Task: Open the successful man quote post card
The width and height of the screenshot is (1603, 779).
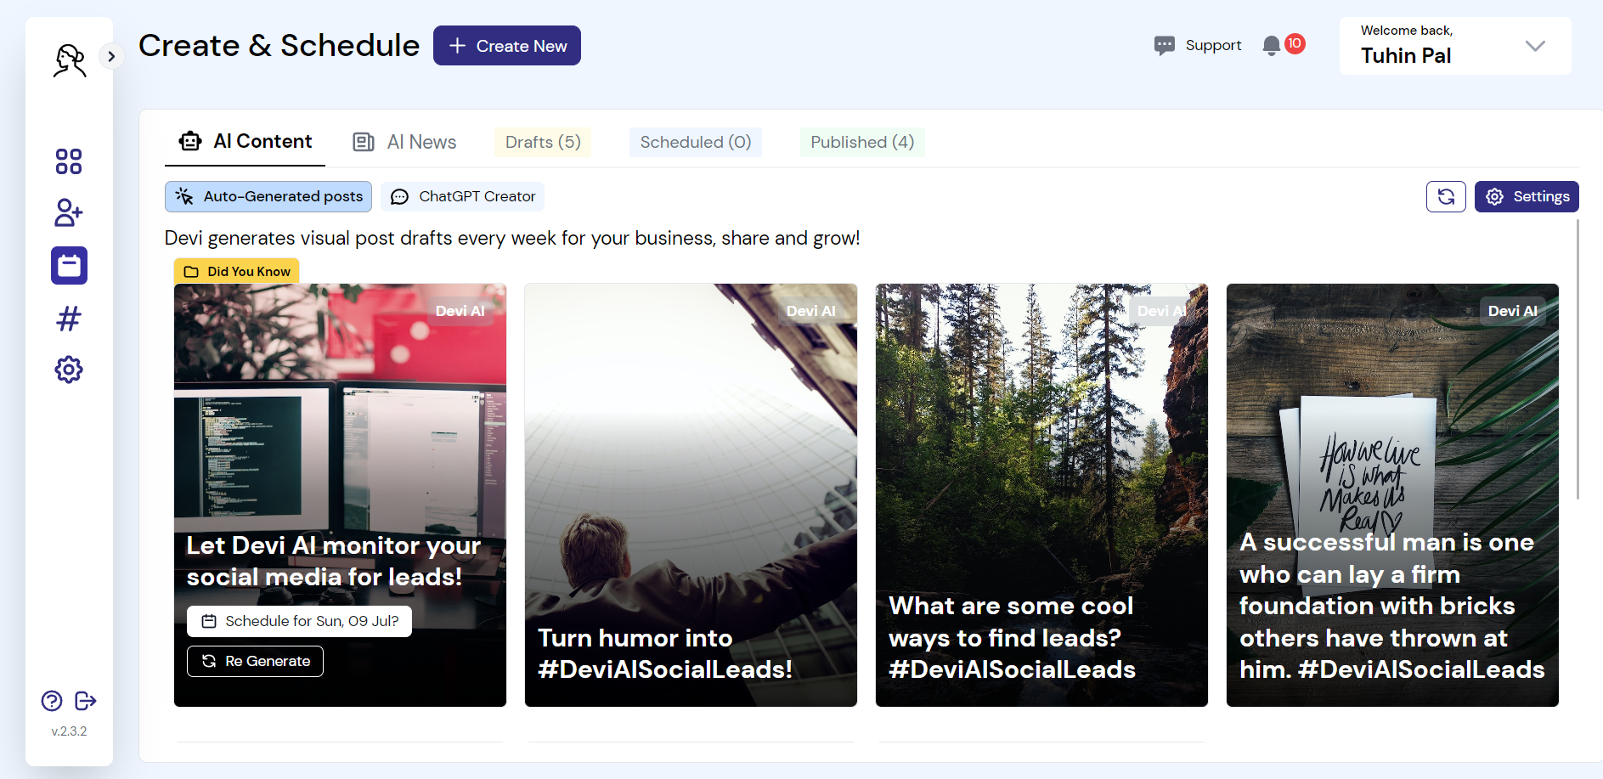Action: (x=1392, y=495)
